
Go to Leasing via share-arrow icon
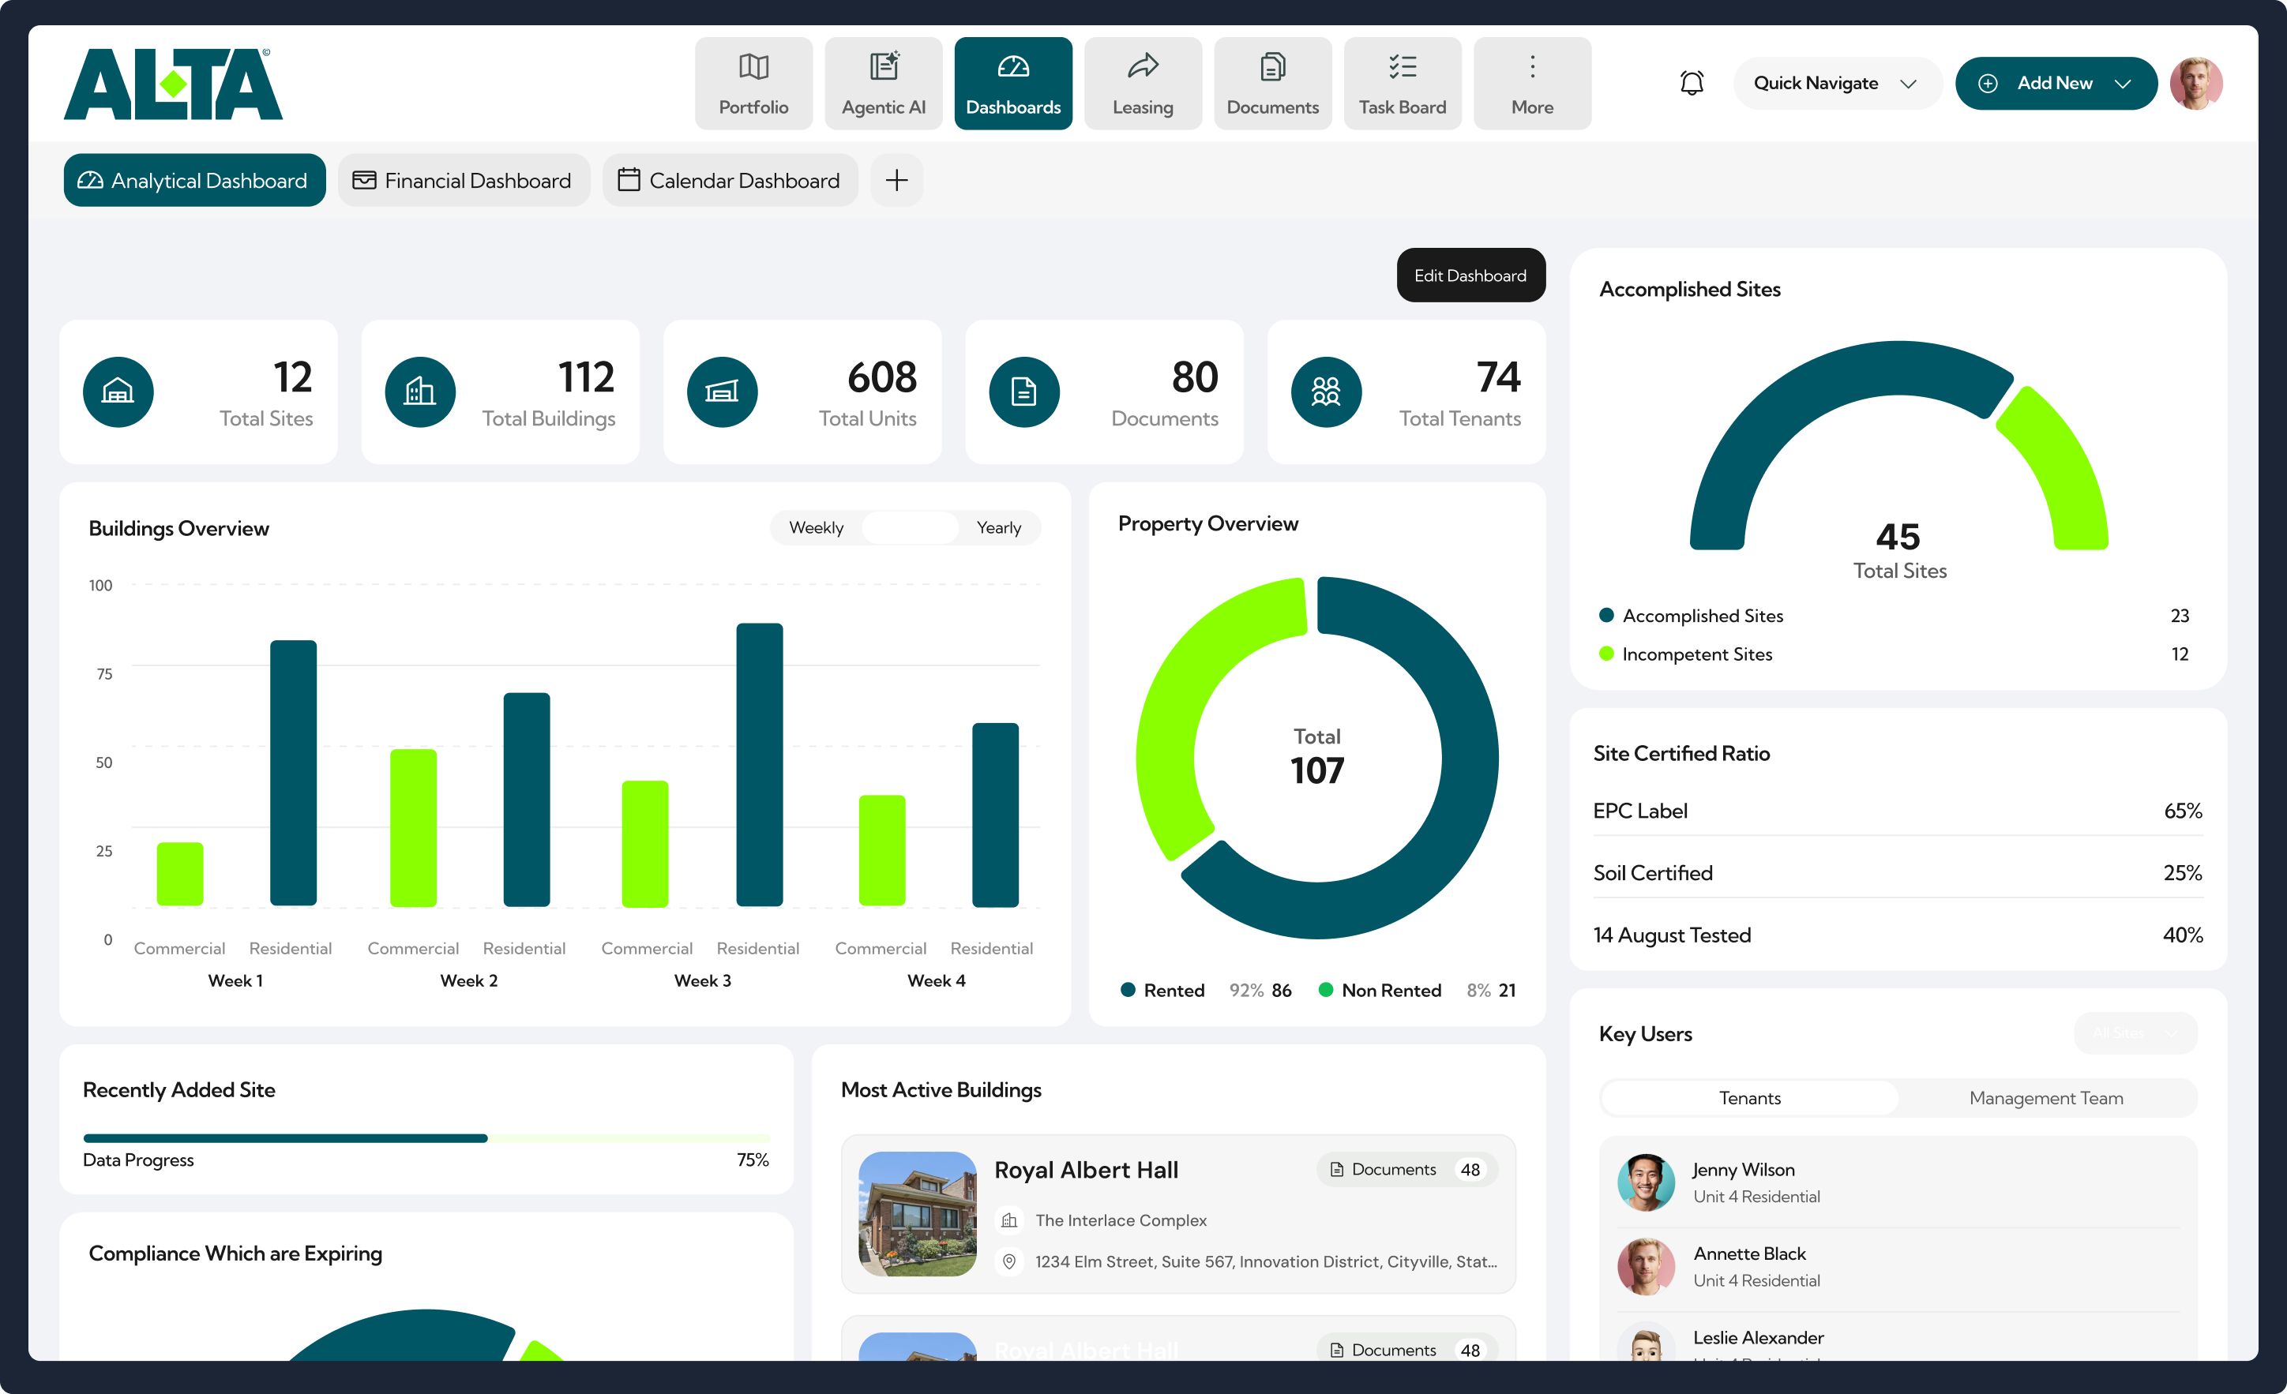1143,67
